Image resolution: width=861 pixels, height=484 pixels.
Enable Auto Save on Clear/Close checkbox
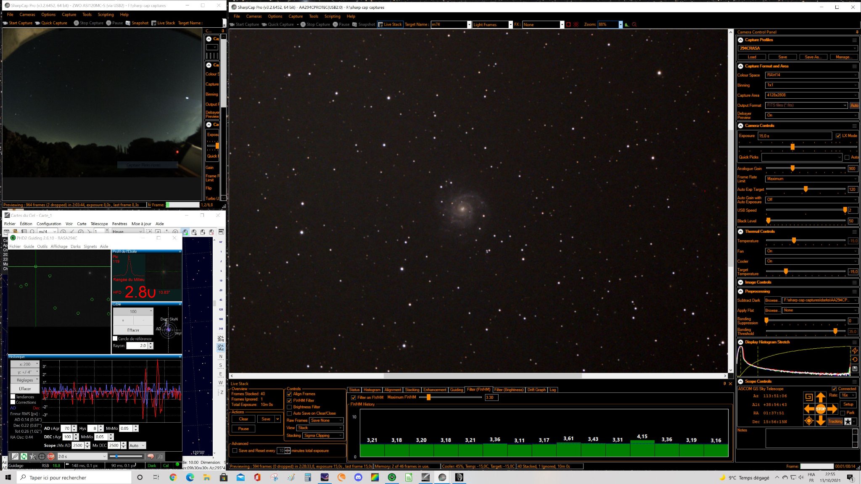point(289,413)
